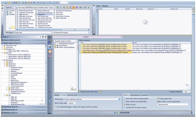
Task: Open the Window menu
Action: tap(105, 6)
